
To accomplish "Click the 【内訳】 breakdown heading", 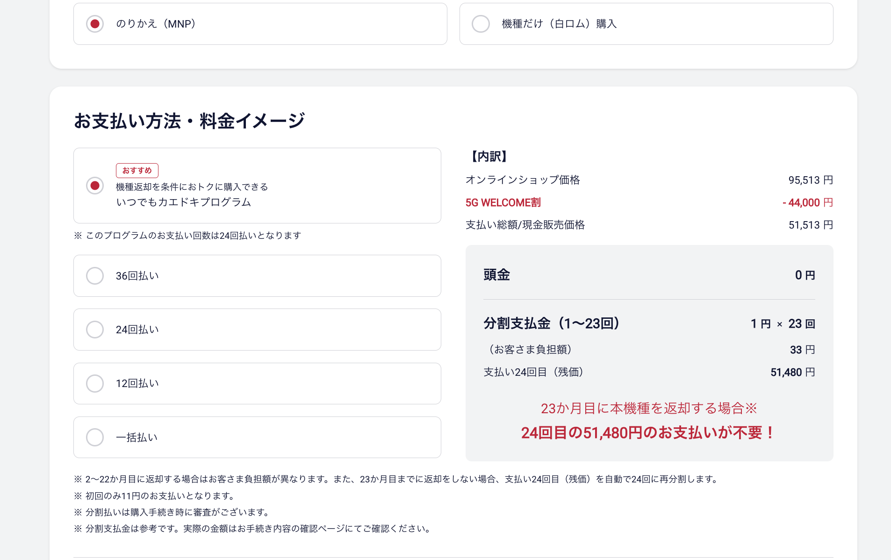I will [489, 157].
